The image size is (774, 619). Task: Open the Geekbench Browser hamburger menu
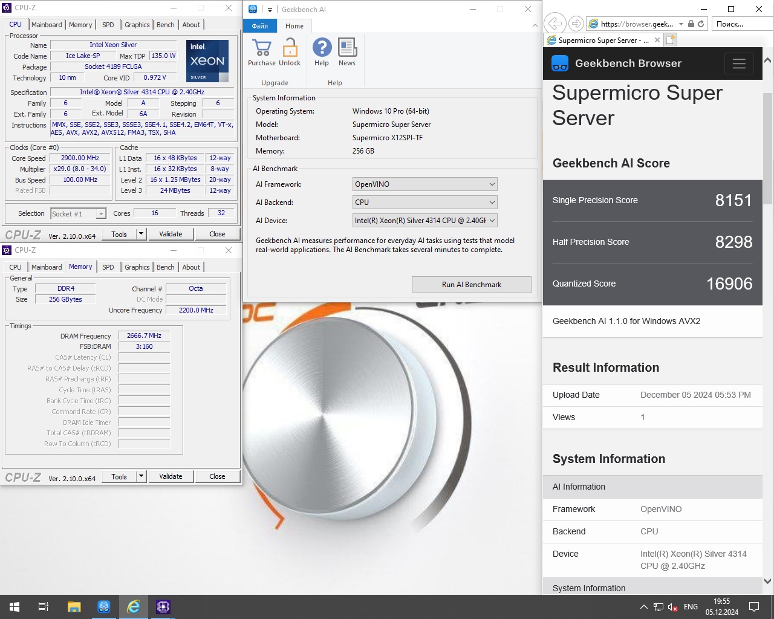pos(739,63)
